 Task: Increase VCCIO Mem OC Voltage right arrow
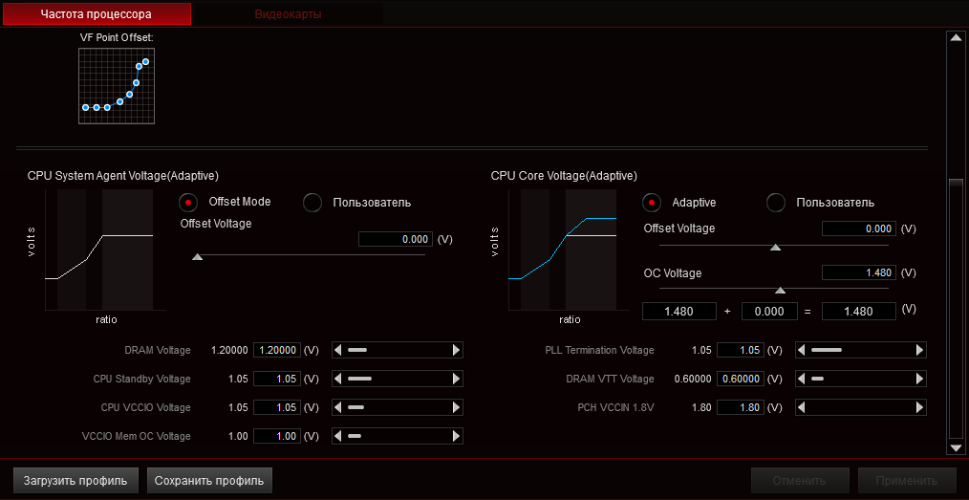(x=457, y=436)
